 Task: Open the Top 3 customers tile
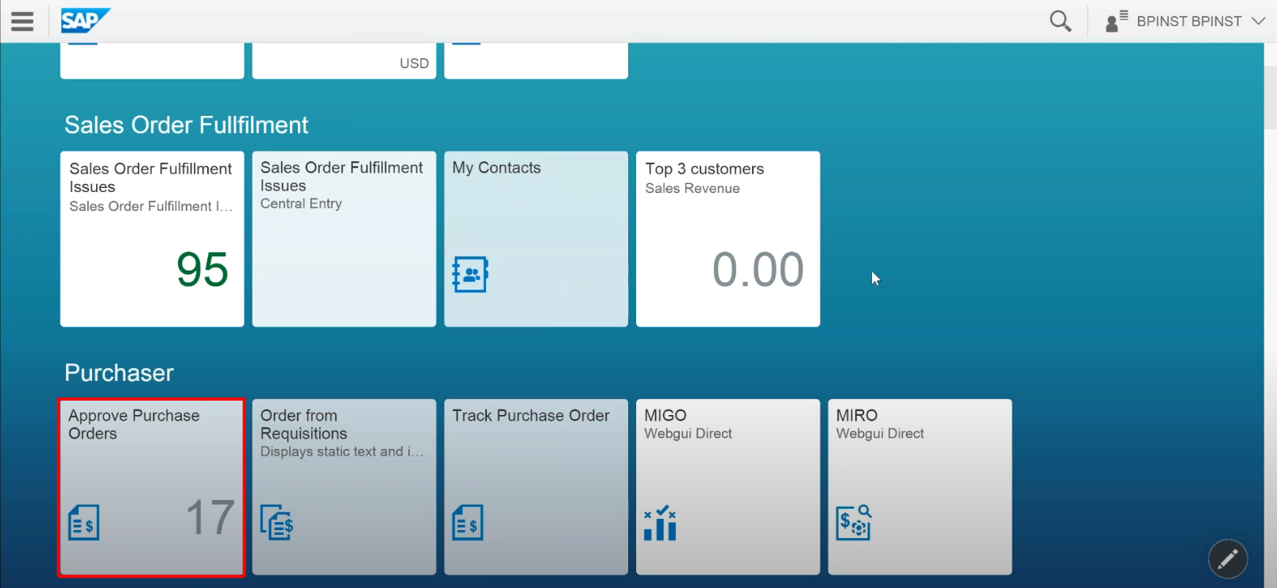pos(727,239)
